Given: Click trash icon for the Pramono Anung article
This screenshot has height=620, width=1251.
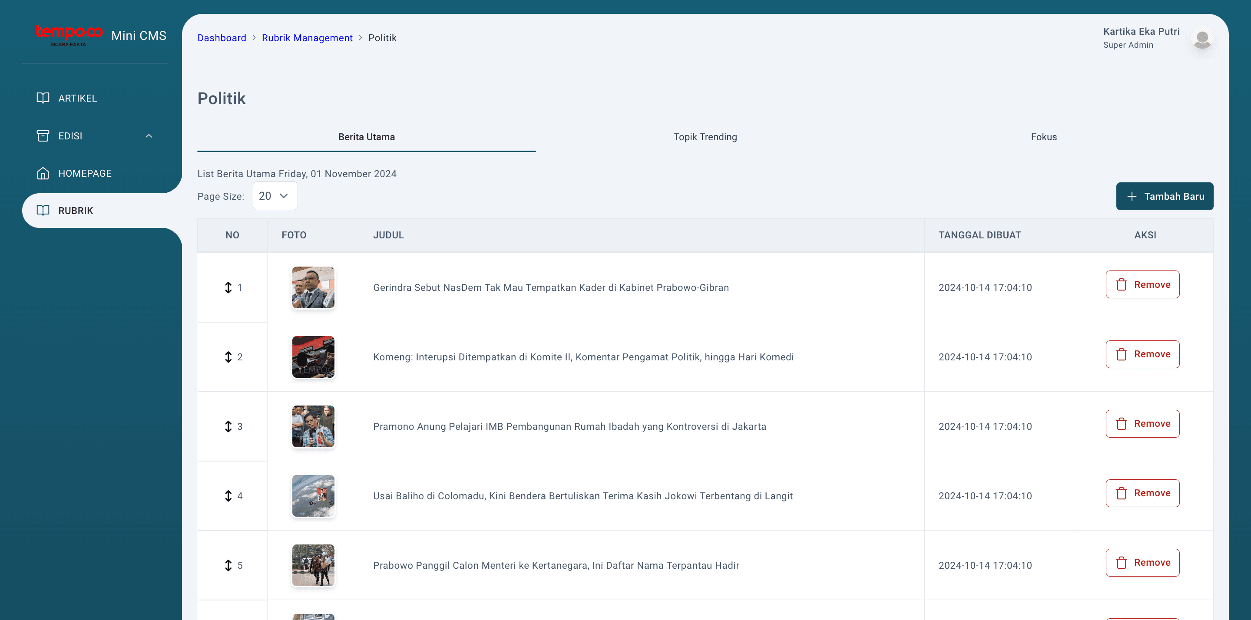Looking at the screenshot, I should pos(1121,424).
